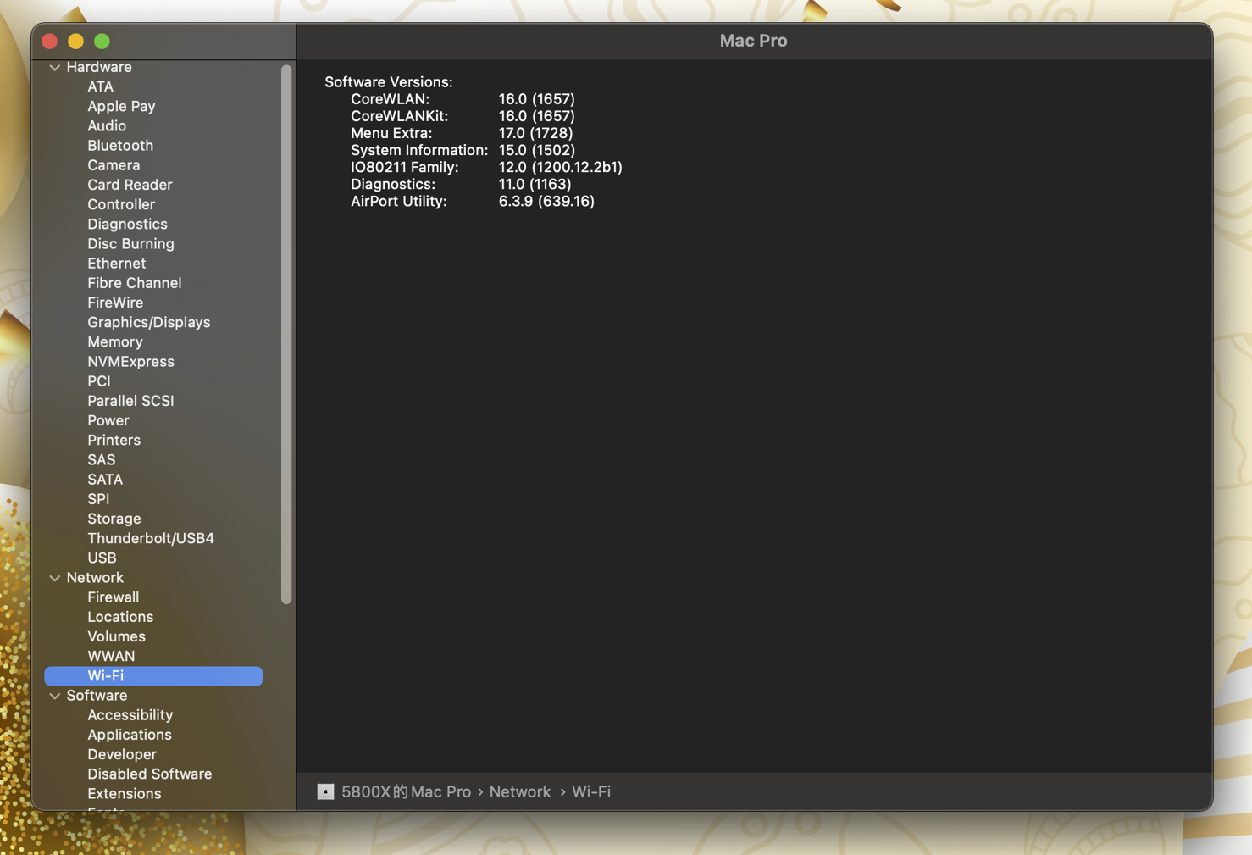Select Disabled Software in sidebar
Viewport: 1252px width, 855px height.
point(149,774)
